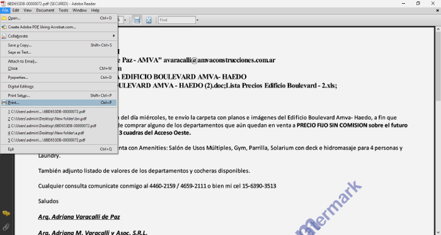Choose Open... from File menu
Screen dimensions: 441x235
pyautogui.click(x=59, y=18)
